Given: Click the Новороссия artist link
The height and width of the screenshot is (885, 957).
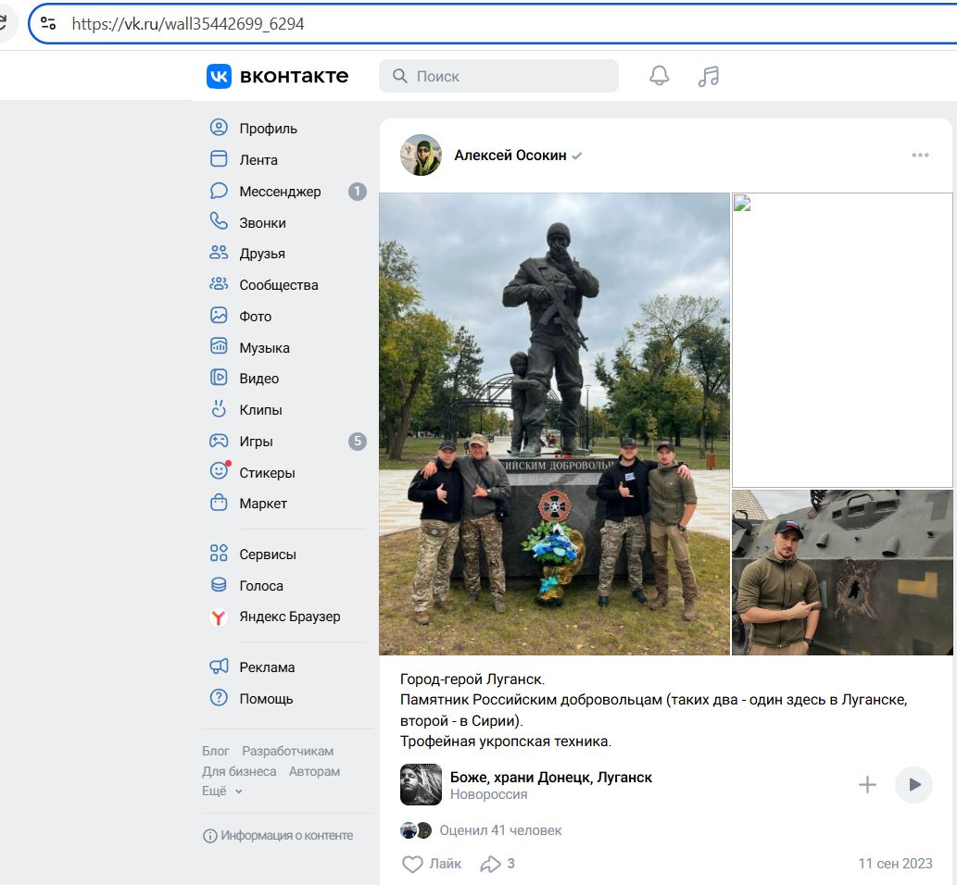Looking at the screenshot, I should (488, 794).
